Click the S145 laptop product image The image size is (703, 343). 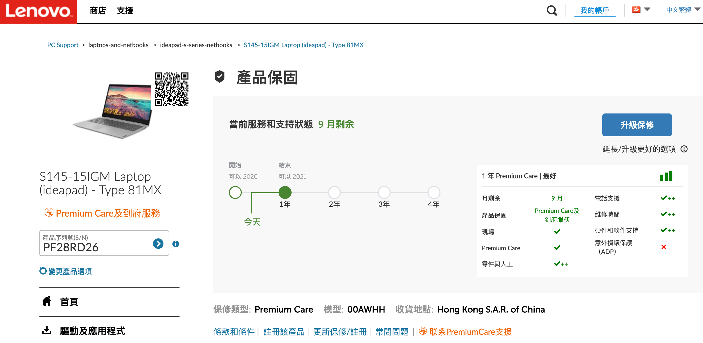point(112,111)
